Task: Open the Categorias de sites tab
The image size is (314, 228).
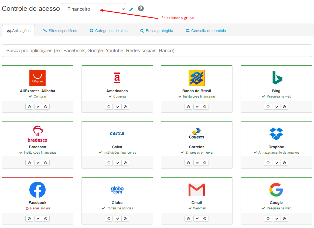Action: pos(108,31)
